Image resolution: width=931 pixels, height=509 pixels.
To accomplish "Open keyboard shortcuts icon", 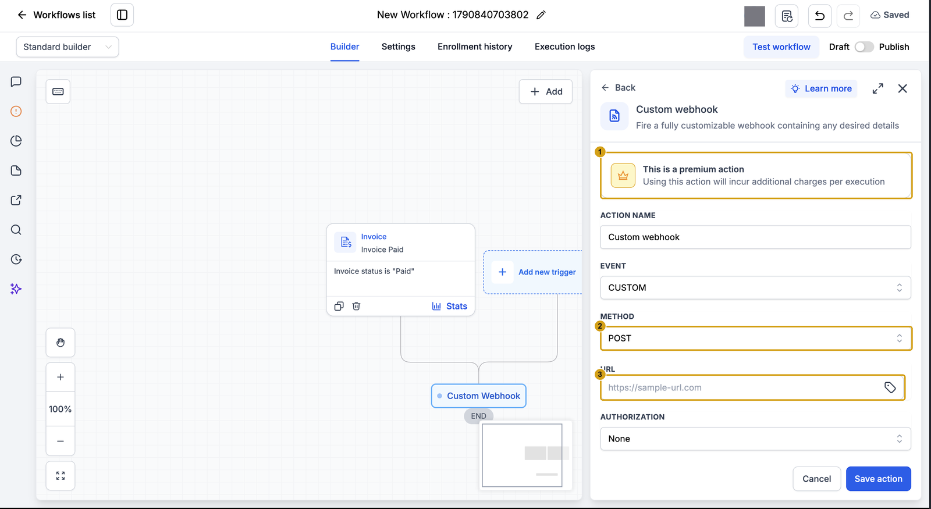I will click(x=58, y=91).
